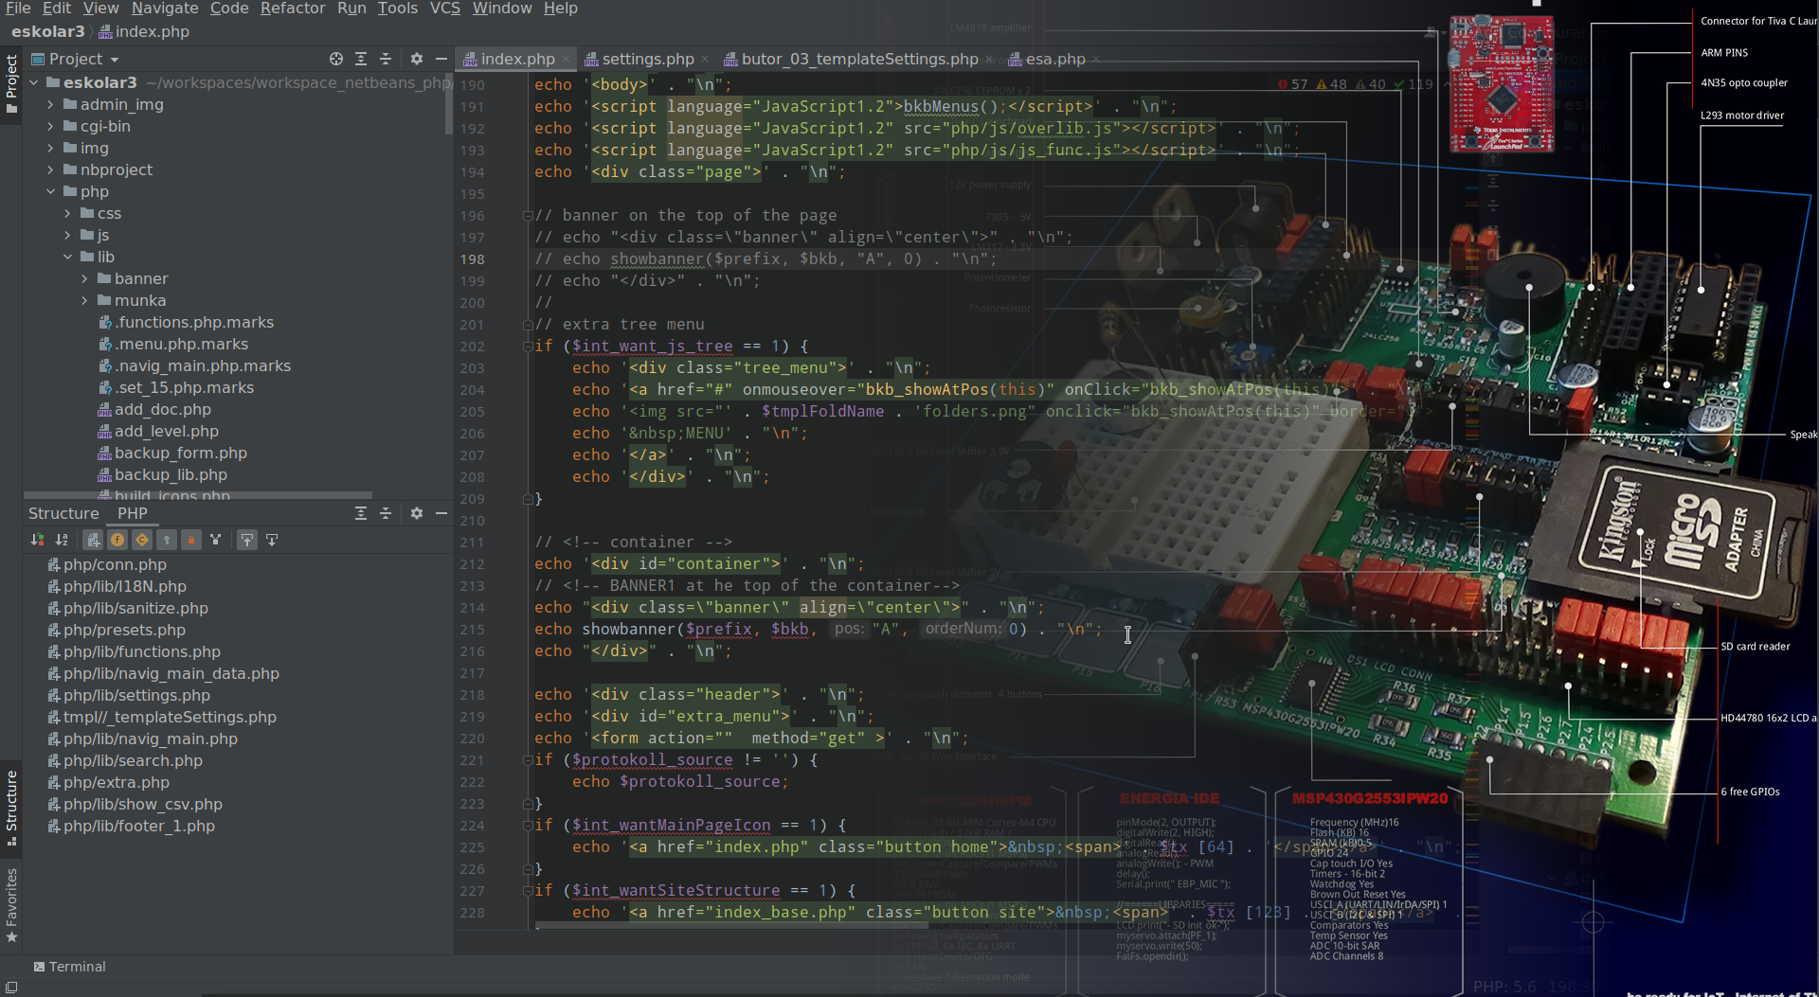Open Structure panel gear options
This screenshot has height=997, width=1819.
416,513
